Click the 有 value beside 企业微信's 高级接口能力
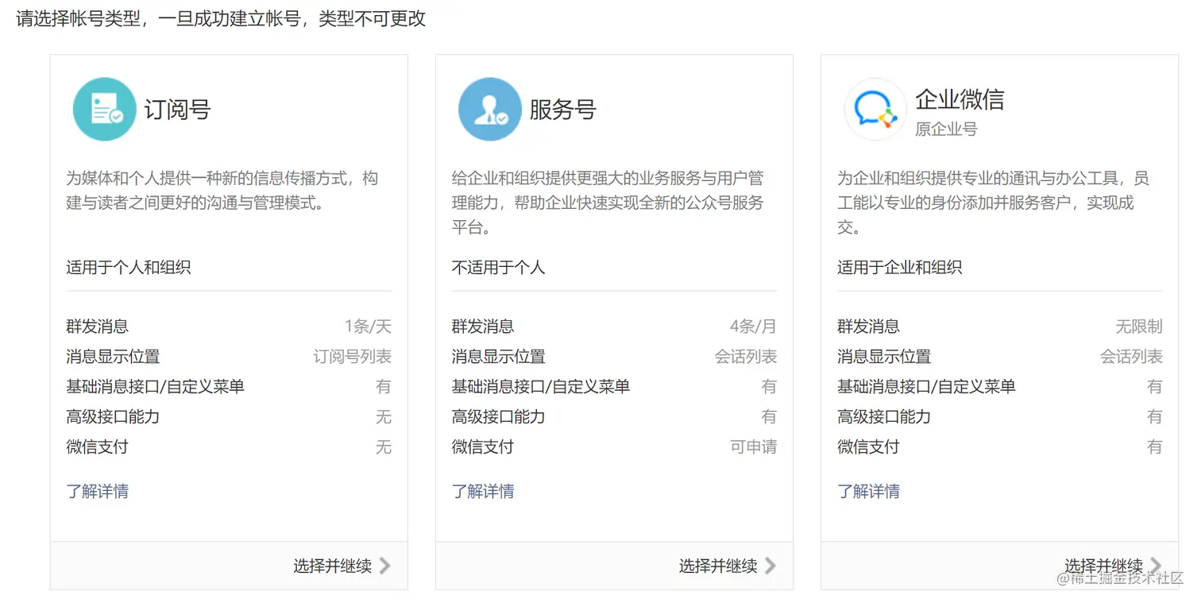Image resolution: width=1201 pixels, height=603 pixels. coord(1155,417)
